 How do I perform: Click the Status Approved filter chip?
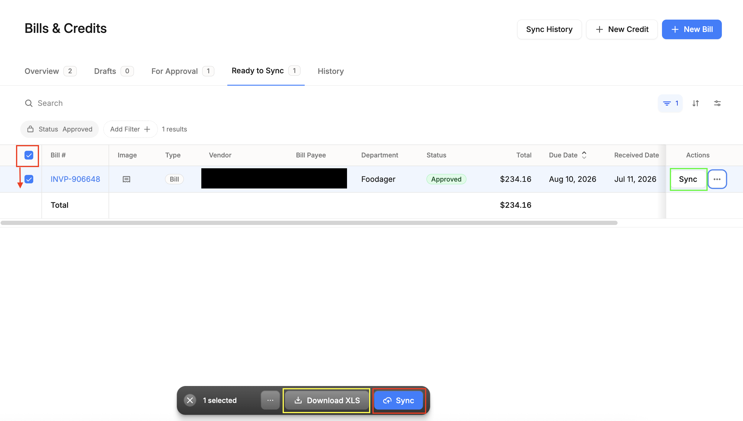click(x=60, y=129)
